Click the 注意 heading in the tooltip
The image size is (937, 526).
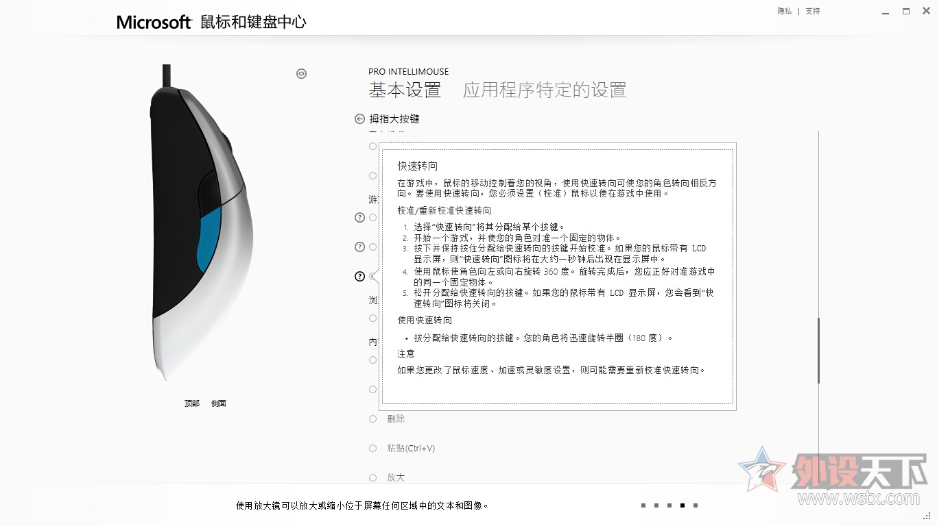[406, 353]
